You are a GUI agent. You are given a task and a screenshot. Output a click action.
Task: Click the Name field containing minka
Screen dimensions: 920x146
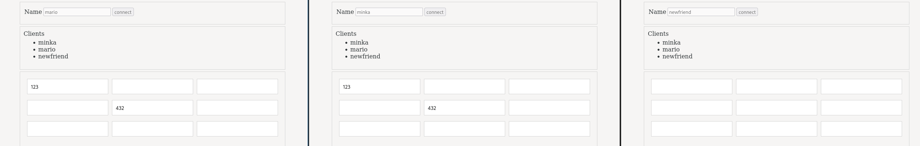pyautogui.click(x=389, y=12)
